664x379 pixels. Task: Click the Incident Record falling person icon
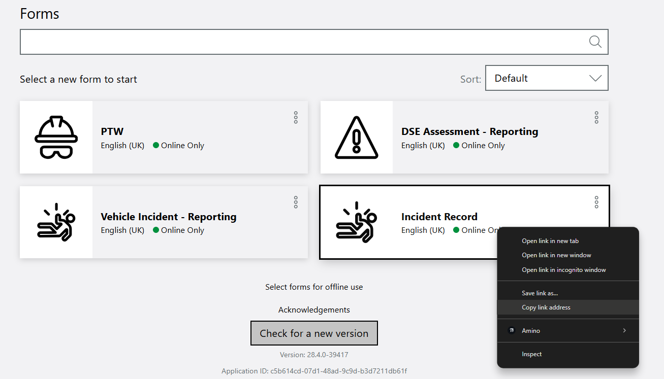pyautogui.click(x=356, y=222)
